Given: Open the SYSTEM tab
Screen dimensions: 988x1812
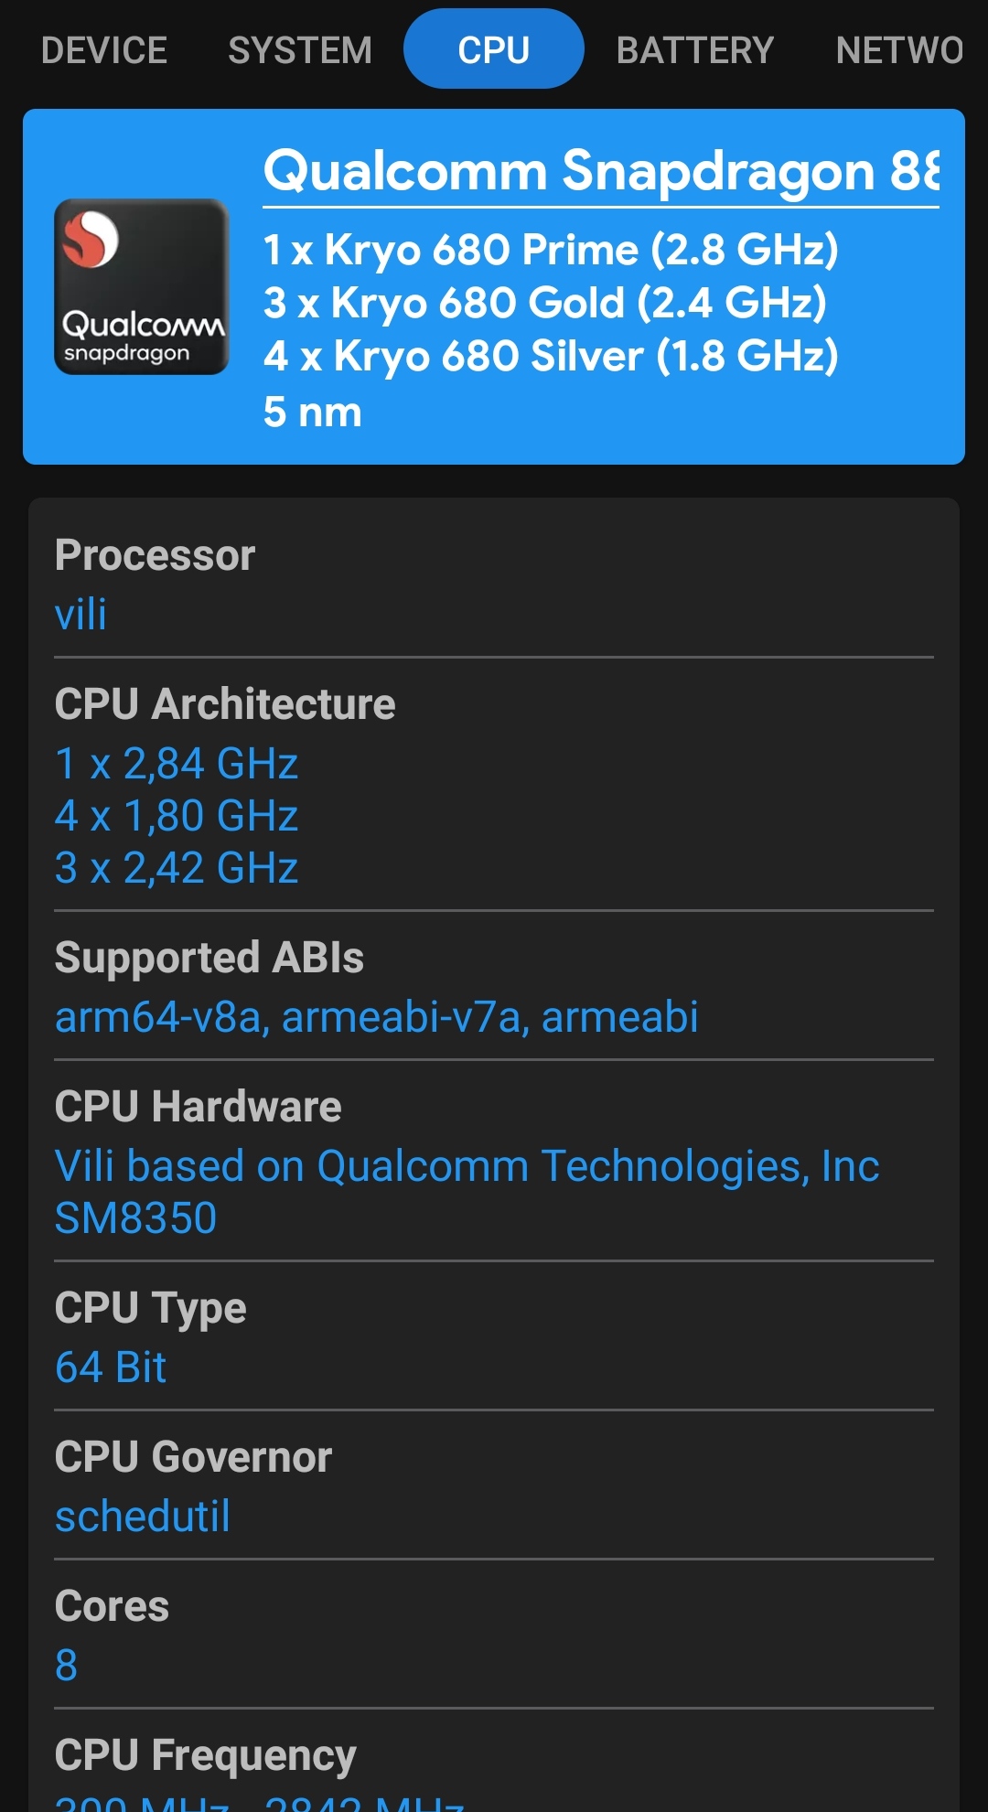Looking at the screenshot, I should point(300,50).
